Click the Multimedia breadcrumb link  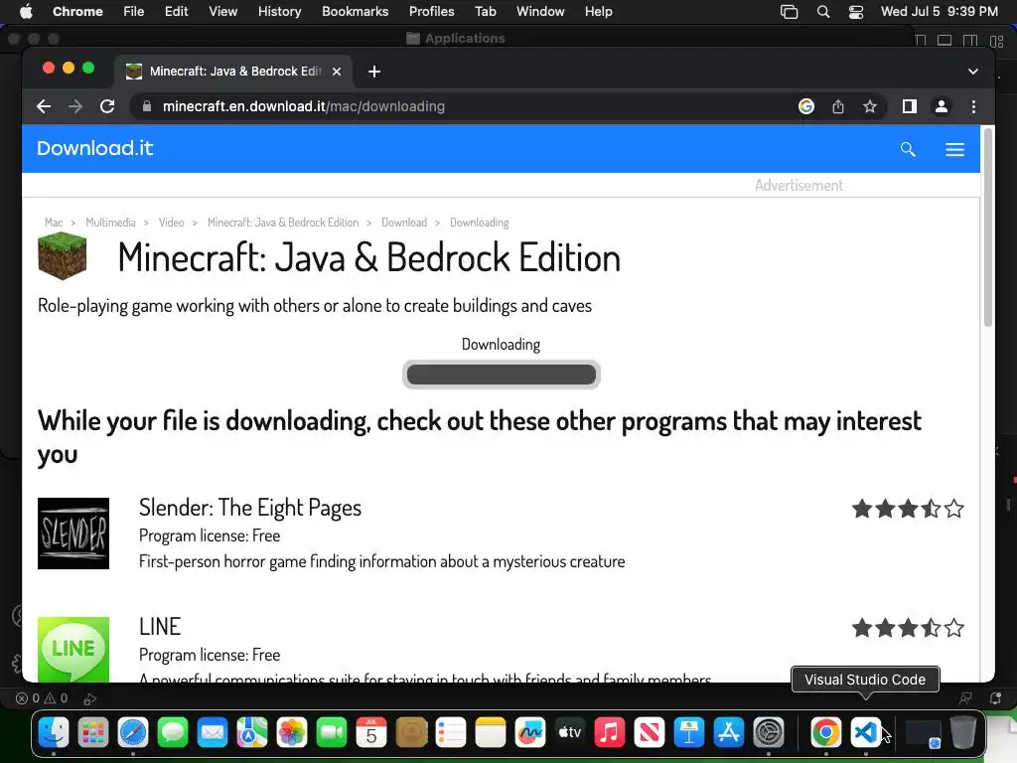coord(110,223)
